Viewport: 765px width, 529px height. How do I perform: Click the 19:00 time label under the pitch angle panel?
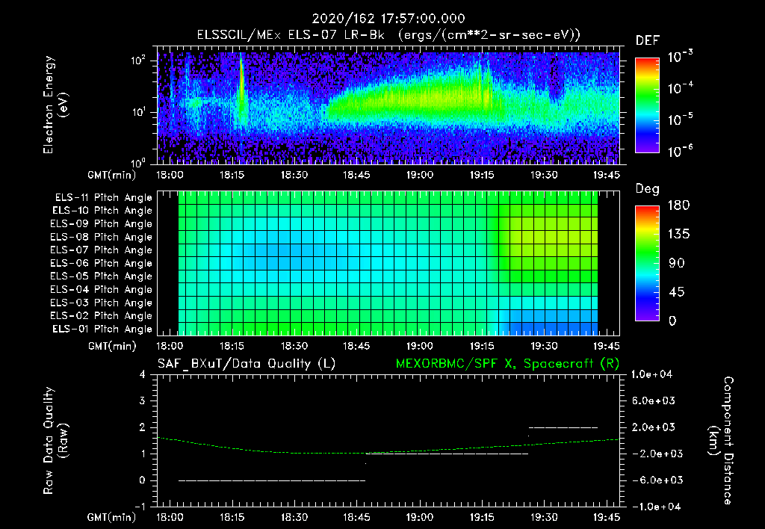pyautogui.click(x=420, y=346)
